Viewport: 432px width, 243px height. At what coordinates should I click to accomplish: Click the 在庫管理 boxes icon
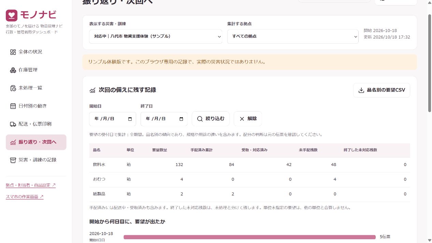[x=13, y=70]
